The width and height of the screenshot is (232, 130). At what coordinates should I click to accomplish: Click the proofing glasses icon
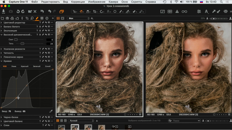[184, 12]
